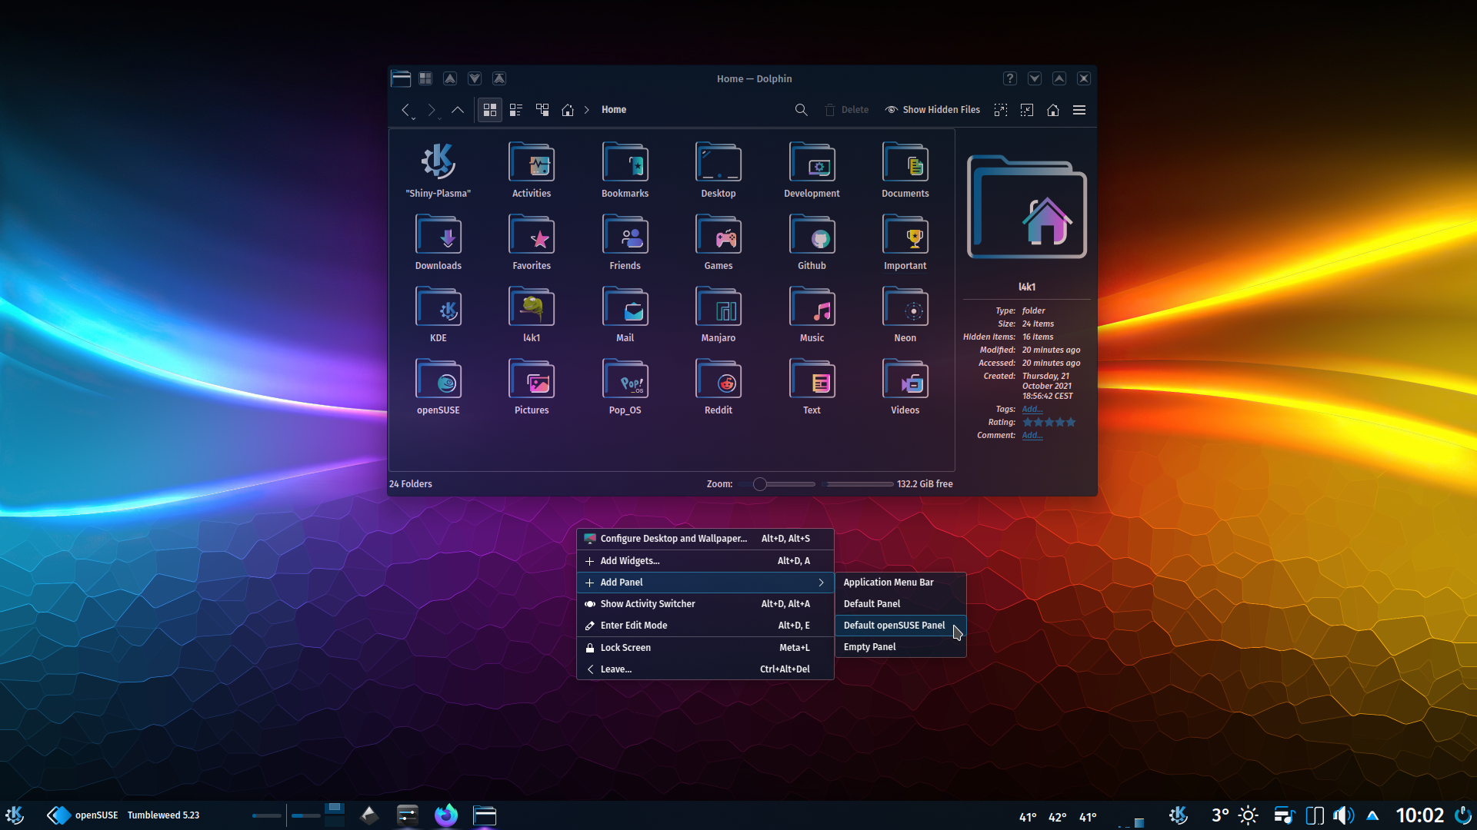Select the Development folder
Viewport: 1477px width, 830px height.
[812, 170]
